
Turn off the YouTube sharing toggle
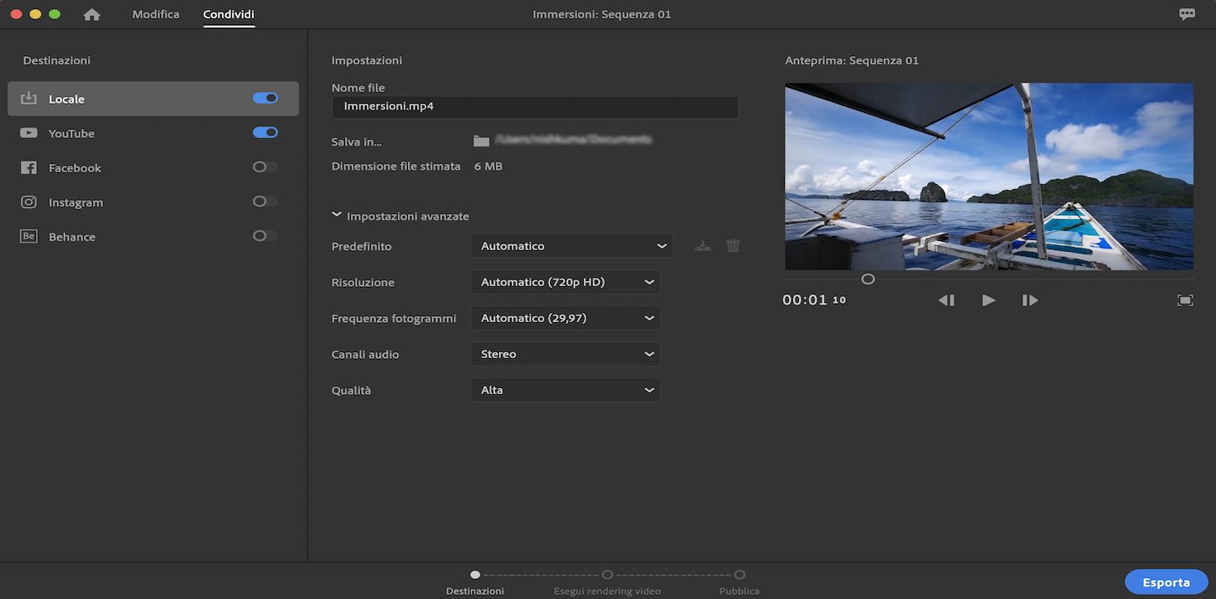[265, 132]
